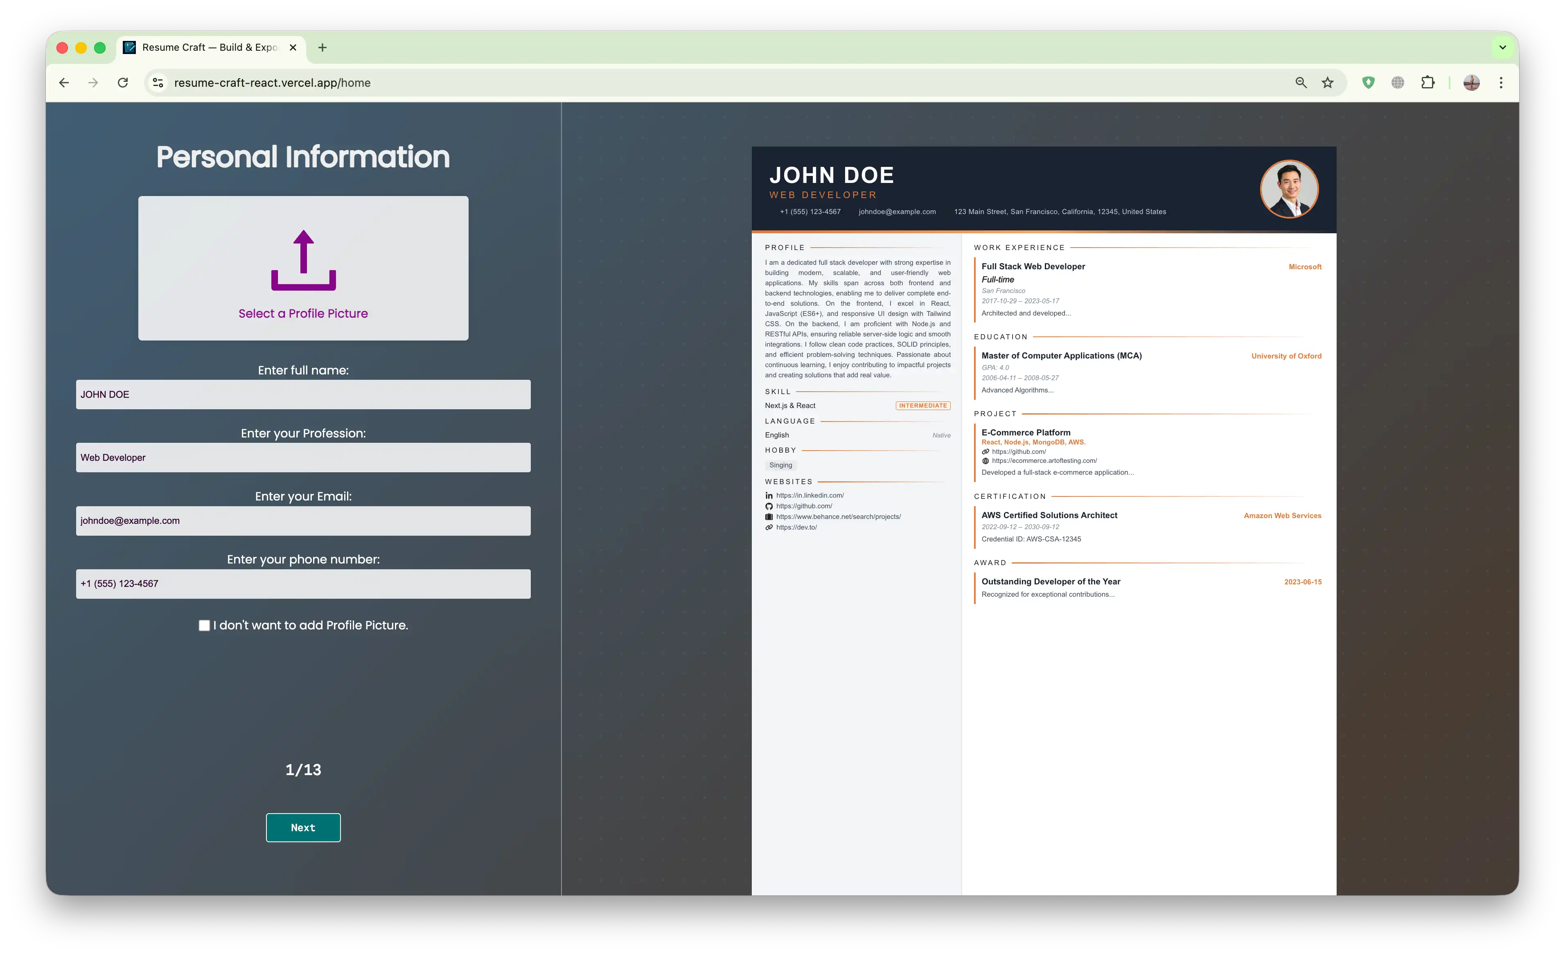Switch to the Resume Craft tab

pos(203,47)
